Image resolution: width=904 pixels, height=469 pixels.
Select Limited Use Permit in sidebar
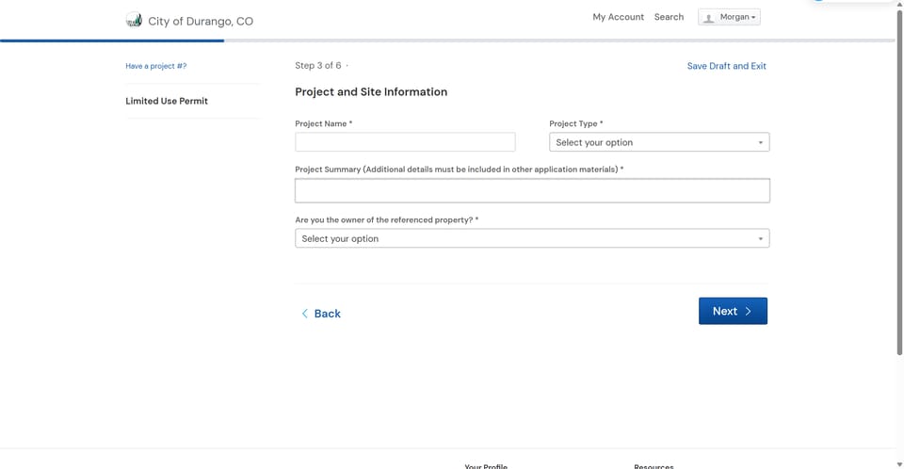[167, 101]
